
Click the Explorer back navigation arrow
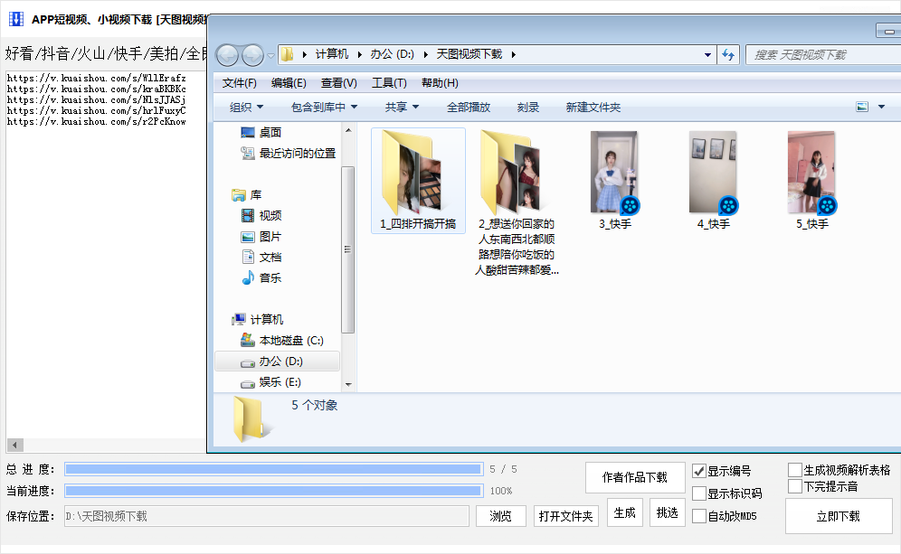point(228,55)
